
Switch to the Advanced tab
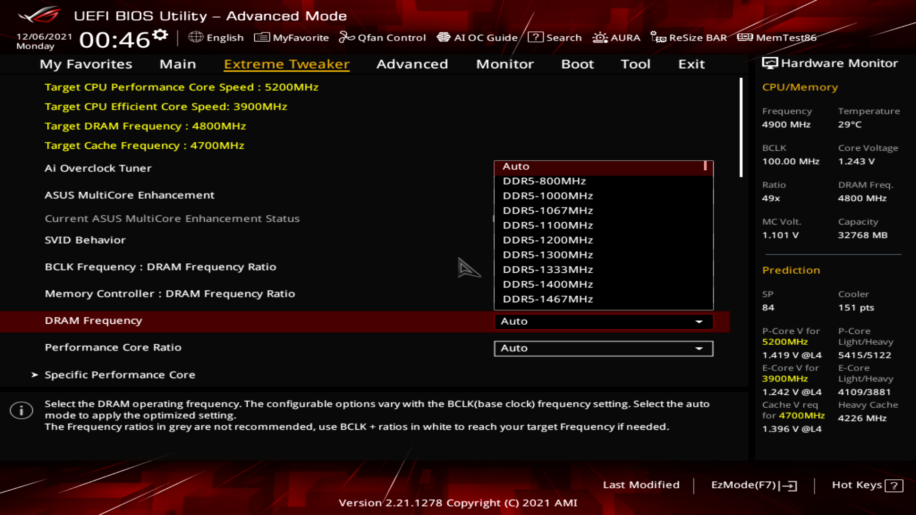pos(412,64)
